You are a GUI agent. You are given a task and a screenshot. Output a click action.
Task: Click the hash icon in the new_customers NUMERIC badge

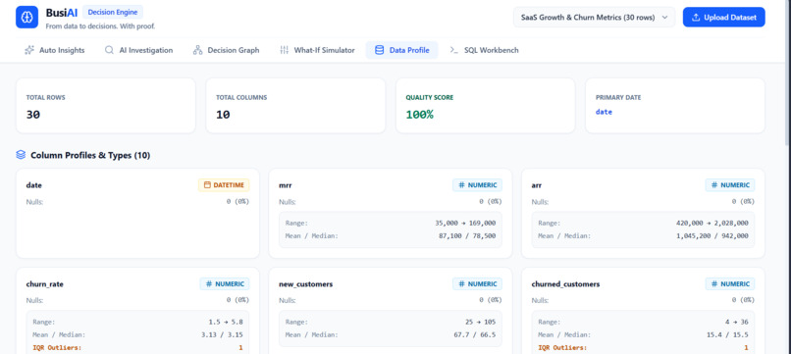click(461, 284)
